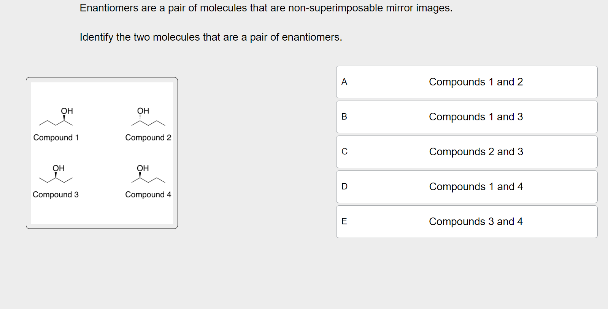This screenshot has height=309, width=608.
Task: Select answer A, Compounds 1 and 2
Action: [x=467, y=82]
